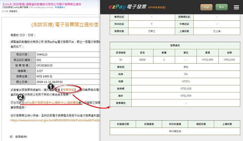Click the 發票號碼 label cell
Viewport: 243px width, 141px height.
[23, 66]
